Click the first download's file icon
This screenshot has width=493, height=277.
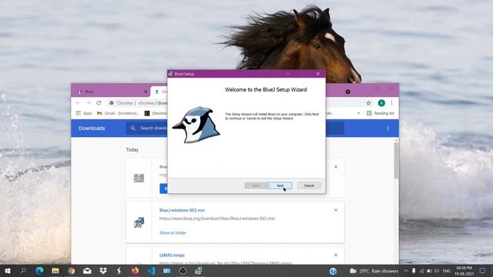(x=139, y=178)
